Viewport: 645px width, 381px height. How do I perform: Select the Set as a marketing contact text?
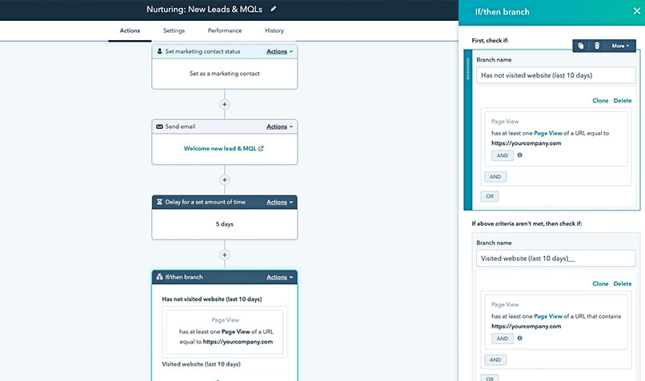(x=225, y=74)
